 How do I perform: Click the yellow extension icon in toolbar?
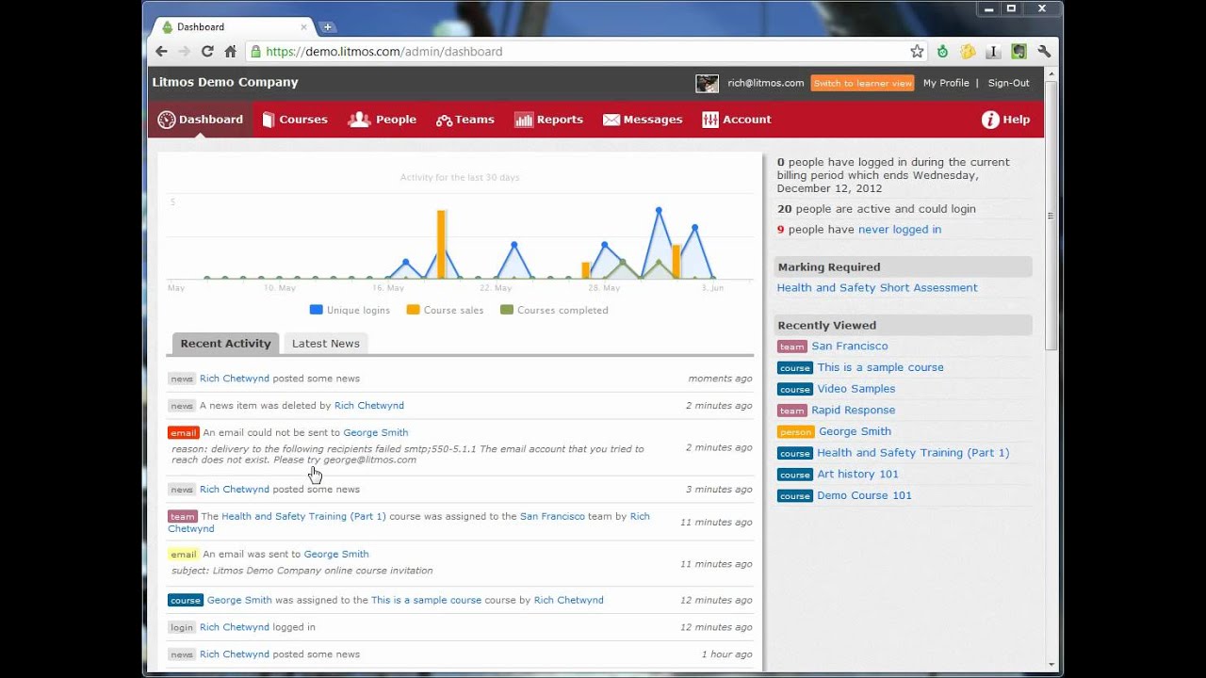click(x=968, y=52)
